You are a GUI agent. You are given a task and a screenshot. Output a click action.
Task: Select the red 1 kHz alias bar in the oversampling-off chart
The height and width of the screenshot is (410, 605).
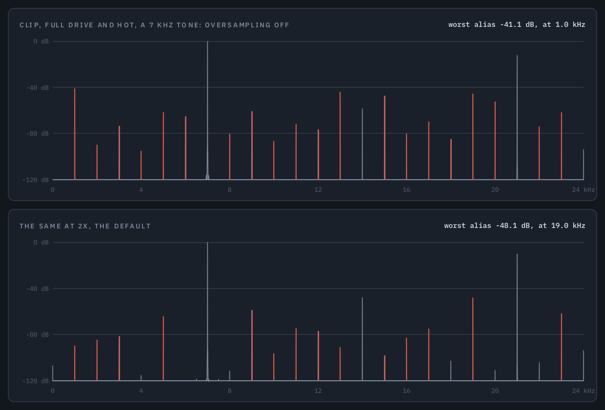pos(75,134)
